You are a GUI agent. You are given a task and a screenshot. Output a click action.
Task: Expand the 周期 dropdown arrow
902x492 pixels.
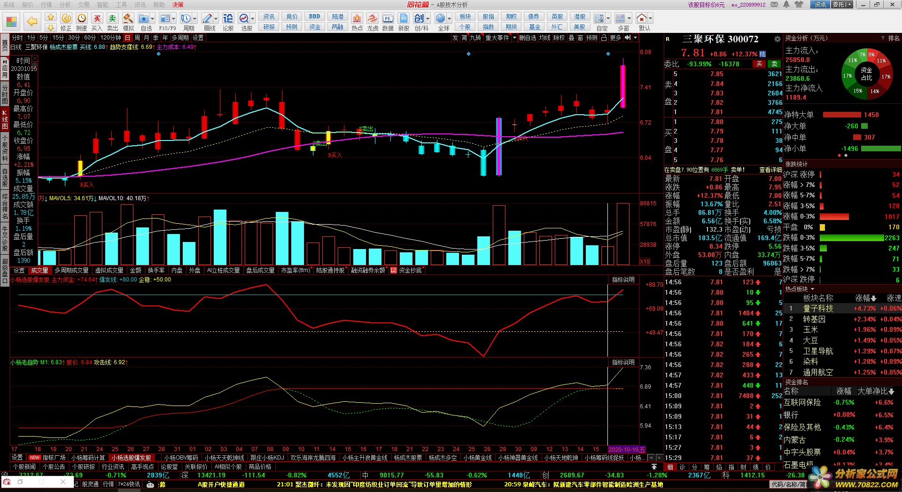(x=195, y=19)
